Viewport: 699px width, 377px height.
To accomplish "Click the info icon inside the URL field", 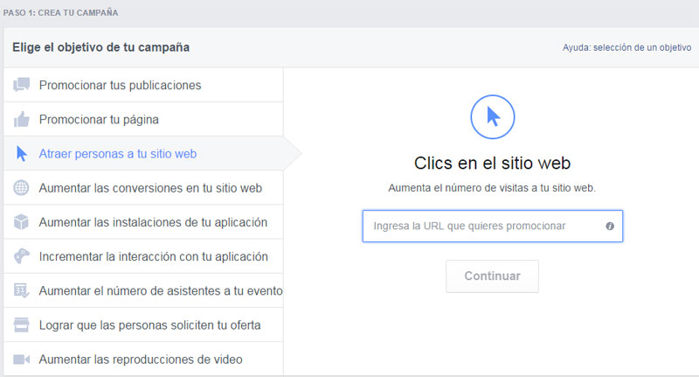I will point(610,227).
